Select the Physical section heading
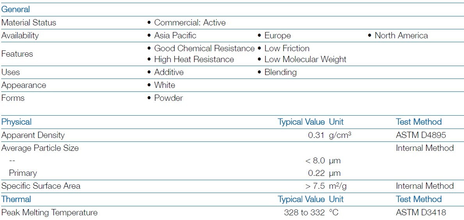Viewport: 464px width, 220px height. point(16,122)
